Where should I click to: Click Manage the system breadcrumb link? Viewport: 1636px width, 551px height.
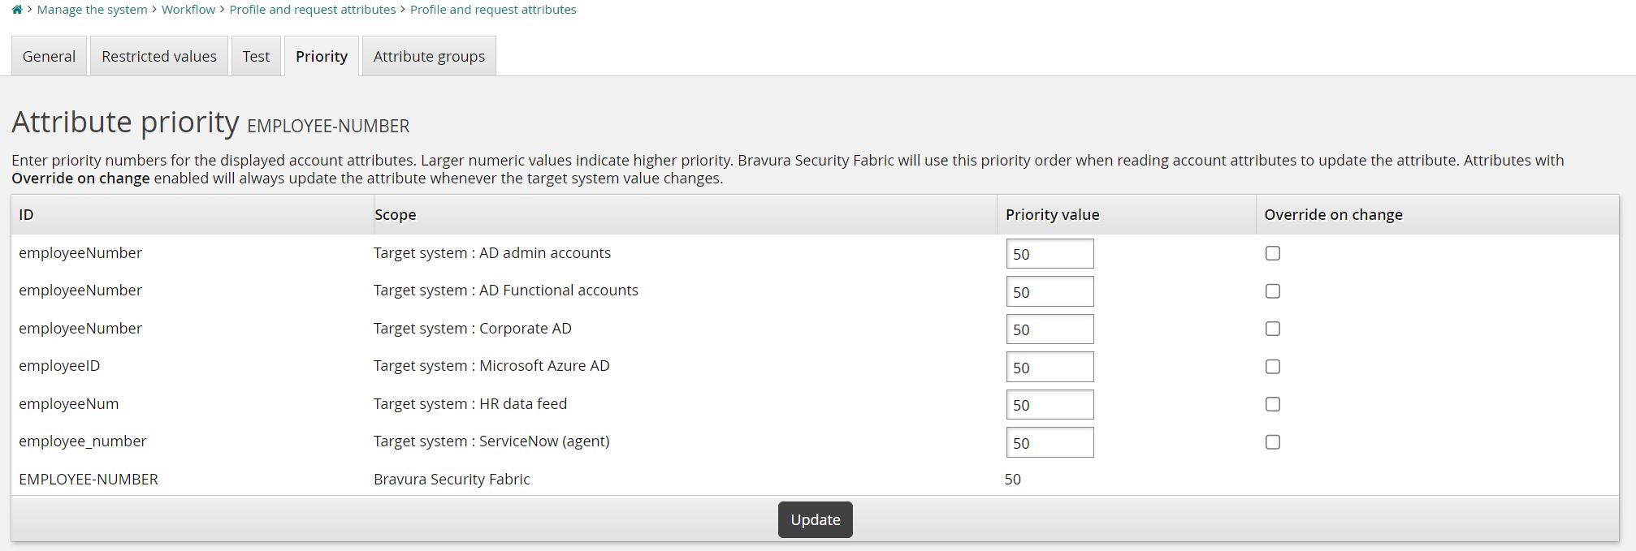pyautogui.click(x=93, y=10)
